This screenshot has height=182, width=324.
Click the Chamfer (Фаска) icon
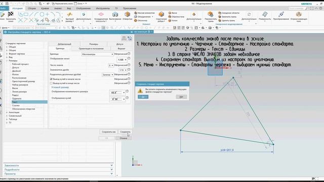[x=170, y=13]
